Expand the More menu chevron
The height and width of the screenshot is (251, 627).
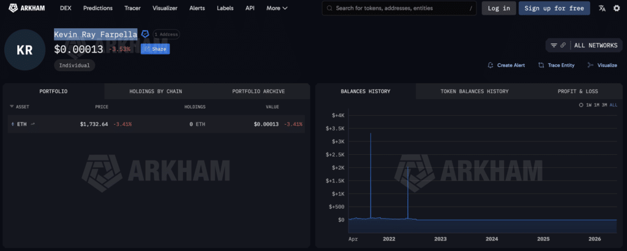(x=285, y=8)
